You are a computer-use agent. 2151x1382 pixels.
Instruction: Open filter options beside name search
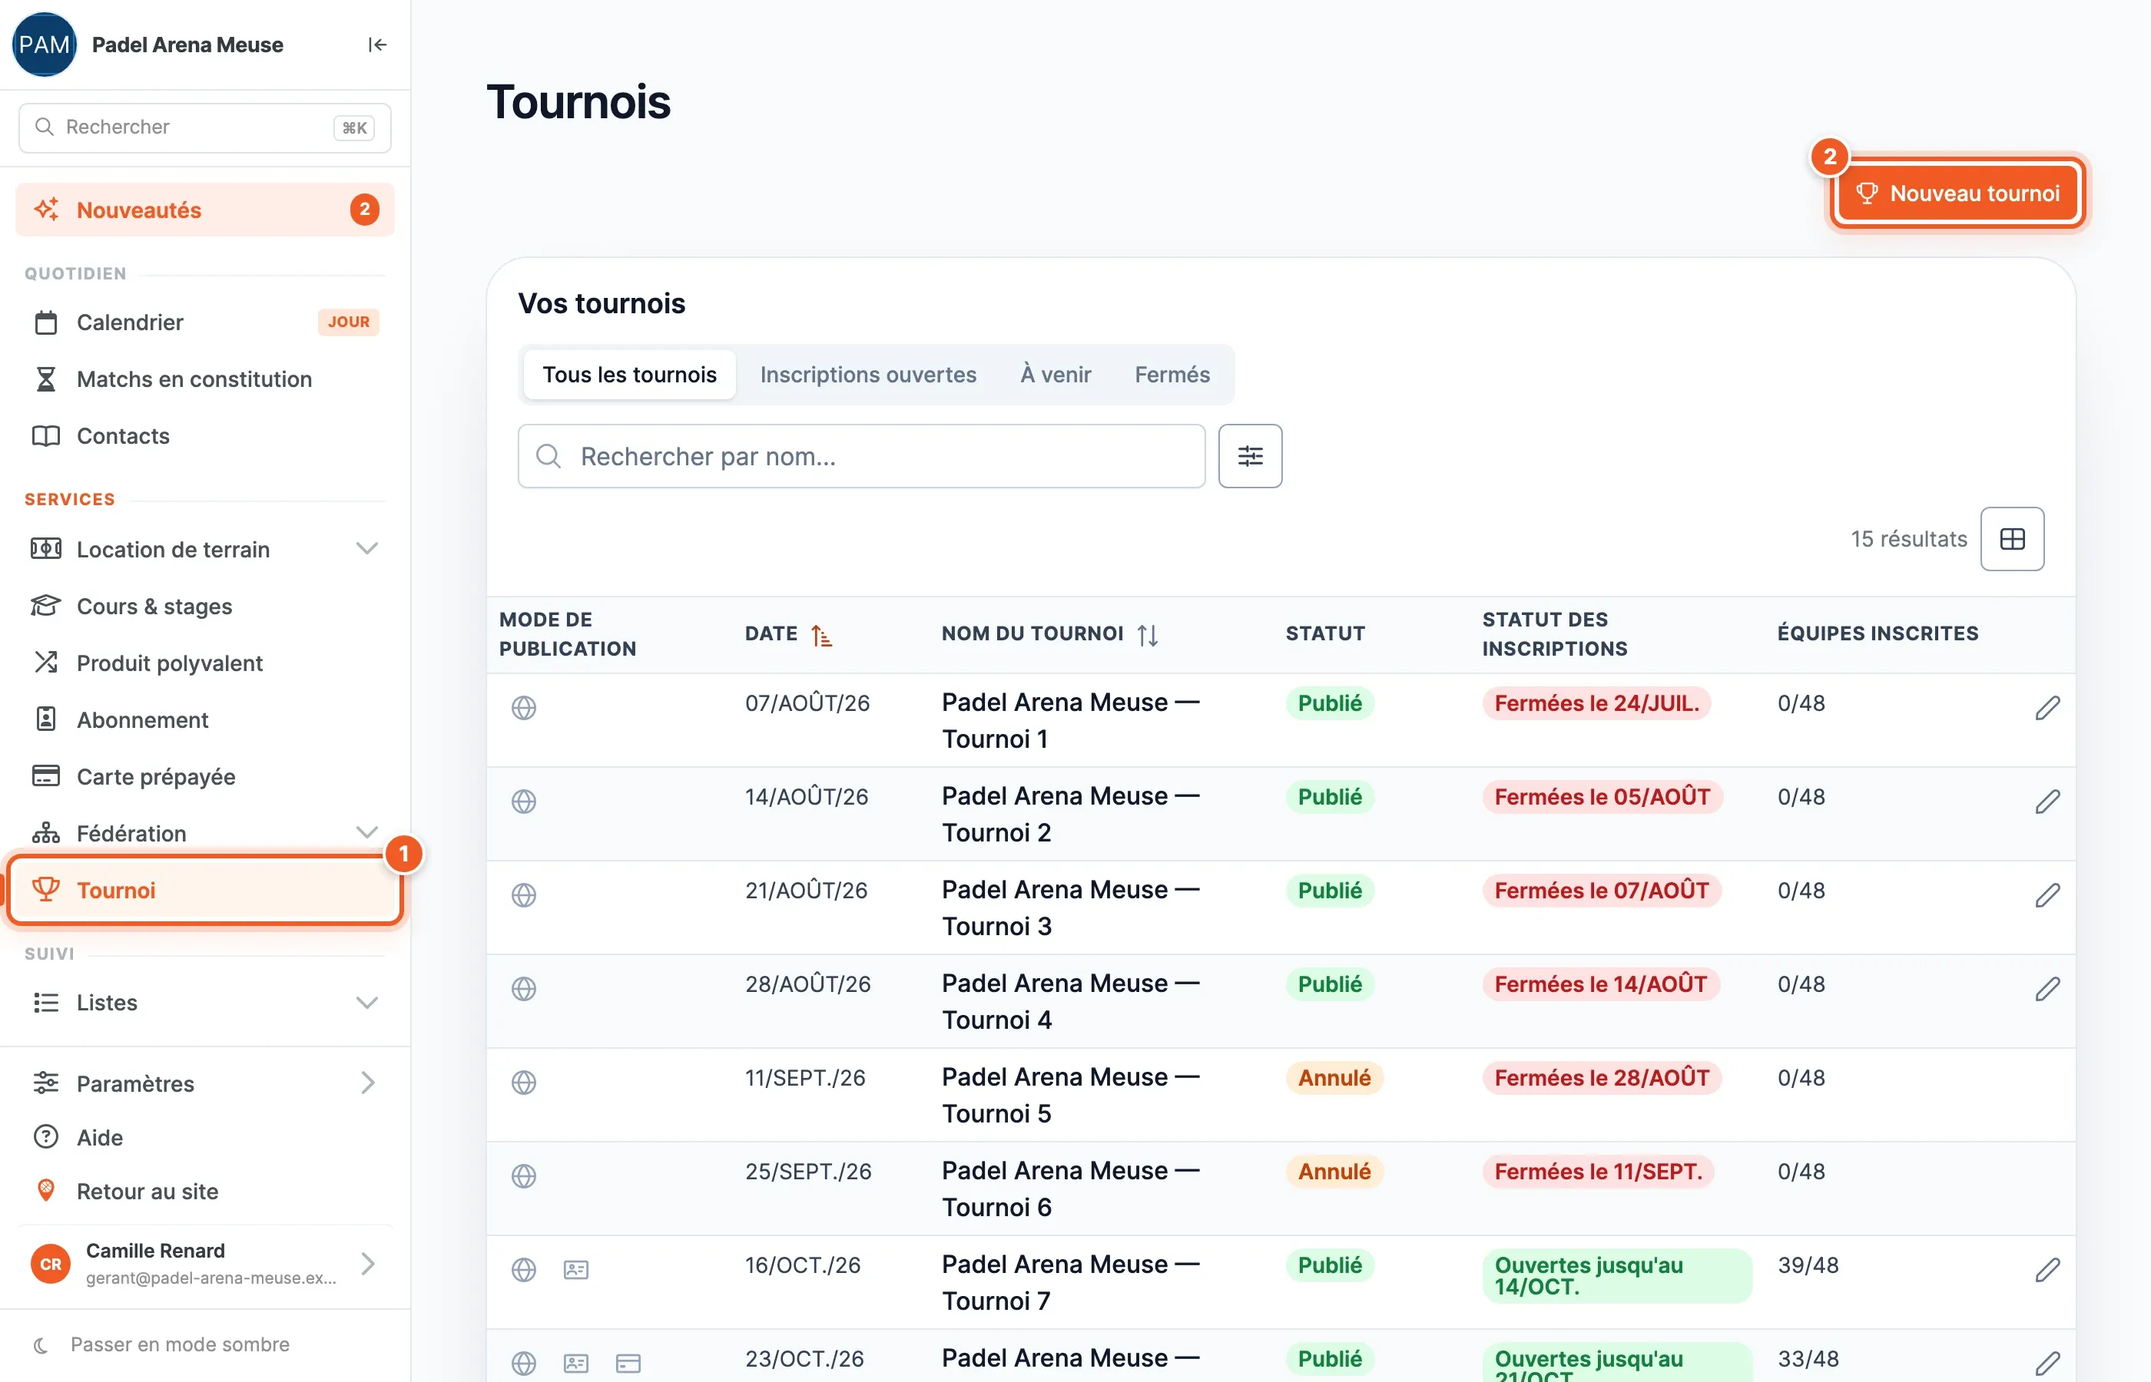(1250, 456)
